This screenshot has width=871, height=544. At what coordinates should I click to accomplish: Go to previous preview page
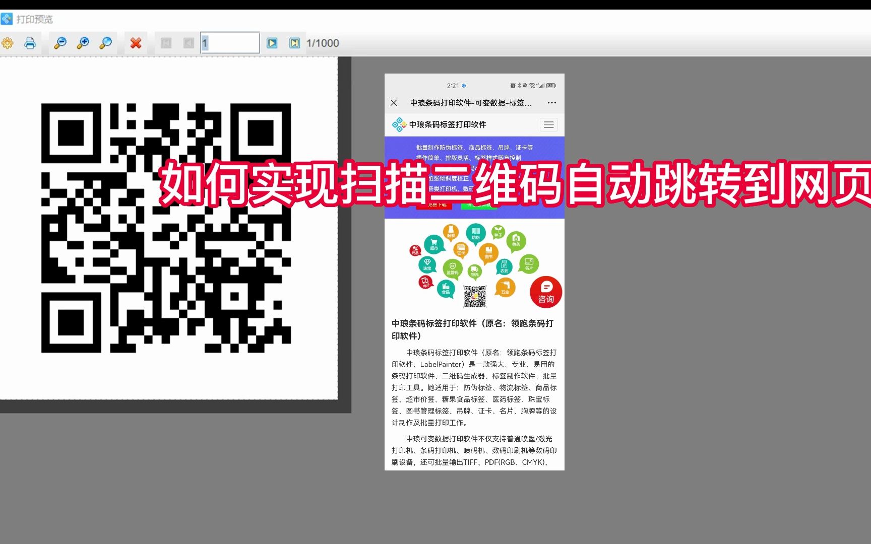tap(189, 43)
